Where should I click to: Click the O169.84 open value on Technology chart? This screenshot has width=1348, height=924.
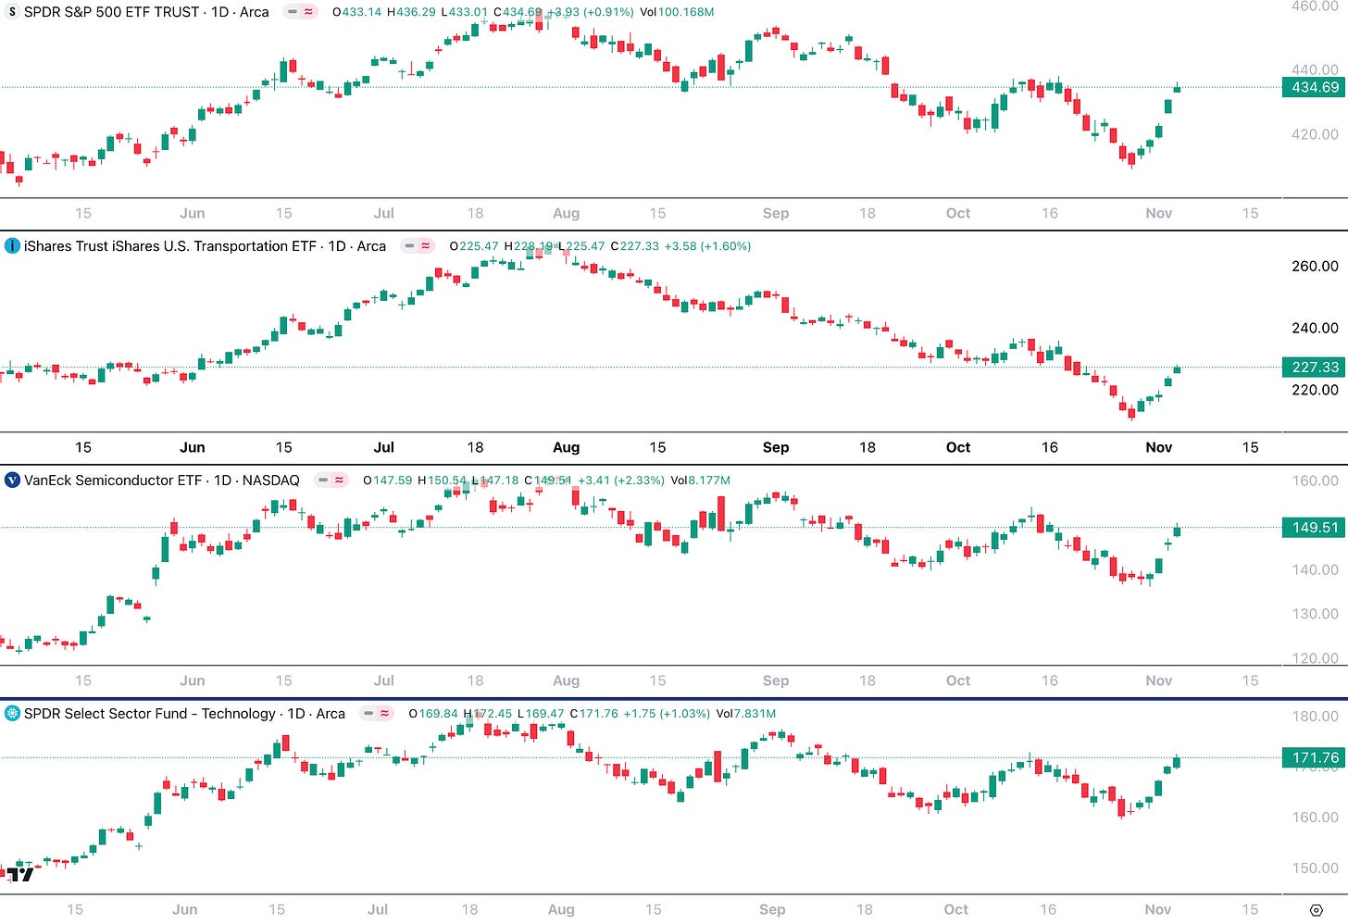click(x=433, y=714)
